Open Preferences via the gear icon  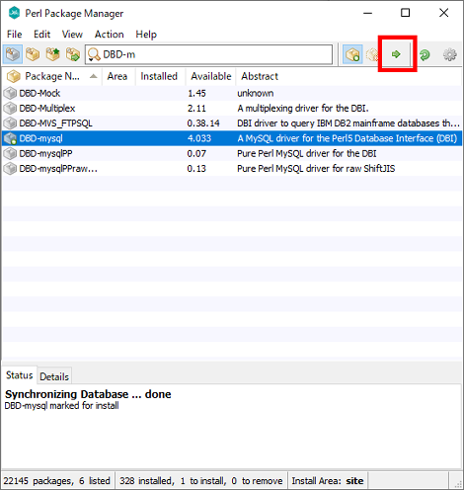(x=450, y=54)
